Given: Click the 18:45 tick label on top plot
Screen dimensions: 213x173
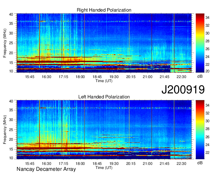Looking at the screenshot, I should click(x=97, y=77).
